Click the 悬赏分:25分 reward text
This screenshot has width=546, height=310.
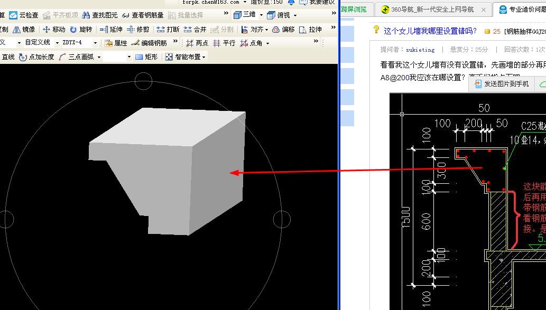(x=469, y=50)
